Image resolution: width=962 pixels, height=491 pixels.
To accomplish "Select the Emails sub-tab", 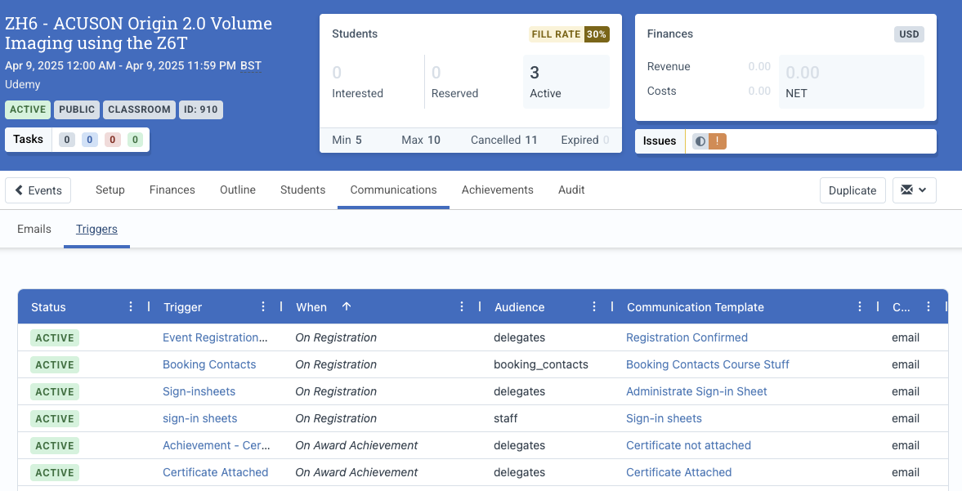I will [x=34, y=230].
